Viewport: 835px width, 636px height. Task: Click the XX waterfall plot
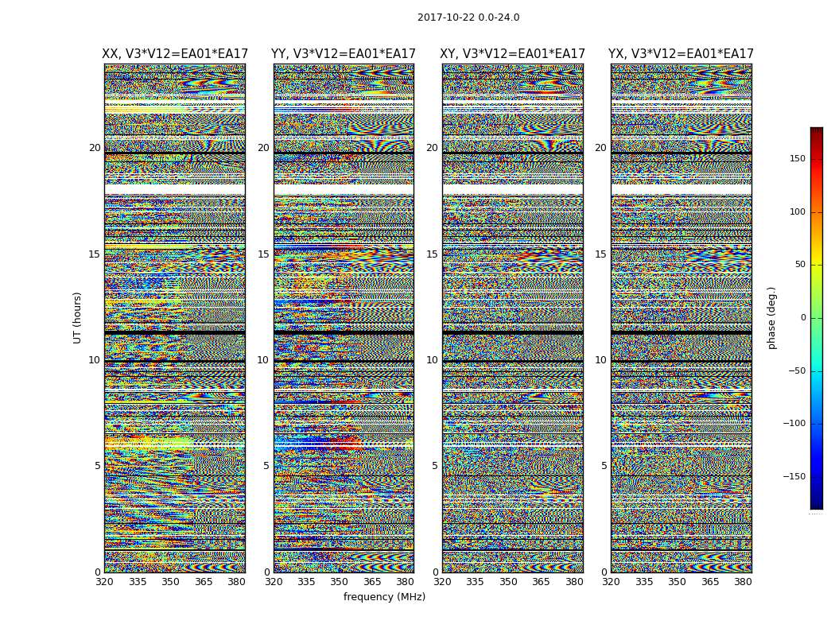coord(175,318)
